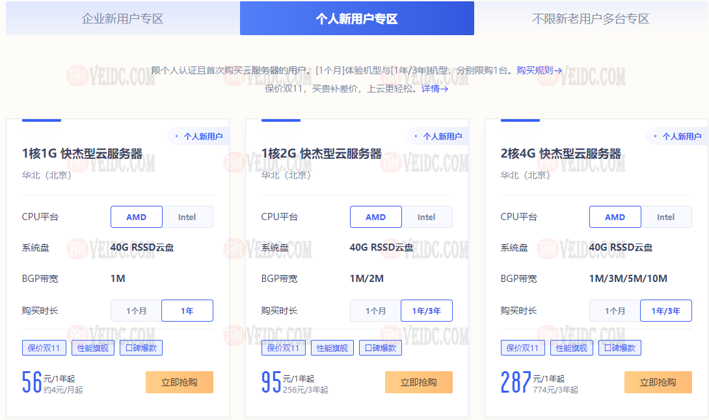This screenshot has width=709, height=420.
Task: Click the 保价双11 tag on 1核1G card
Action: 44,348
